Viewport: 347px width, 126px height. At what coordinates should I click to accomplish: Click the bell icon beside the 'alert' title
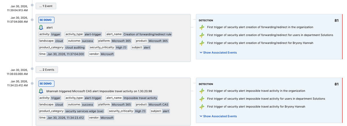[41, 28]
